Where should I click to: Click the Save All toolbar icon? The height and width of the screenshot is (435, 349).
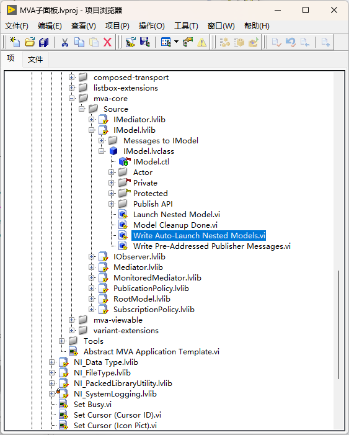pyautogui.click(x=44, y=42)
